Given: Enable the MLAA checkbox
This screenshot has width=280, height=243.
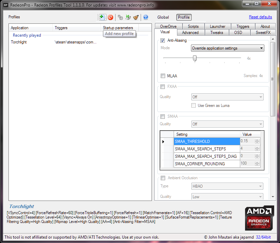Looking at the screenshot, I should point(163,76).
